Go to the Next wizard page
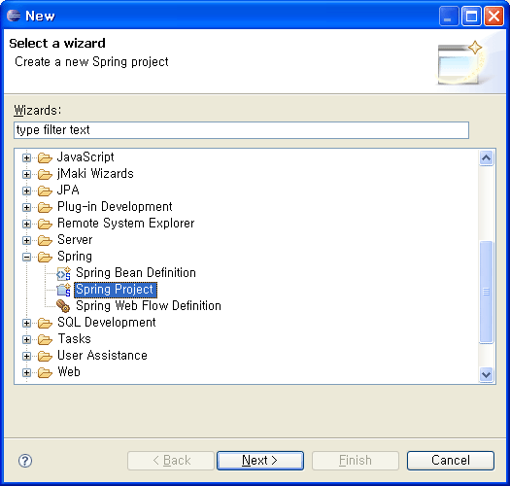The height and width of the screenshot is (486, 510). click(260, 461)
